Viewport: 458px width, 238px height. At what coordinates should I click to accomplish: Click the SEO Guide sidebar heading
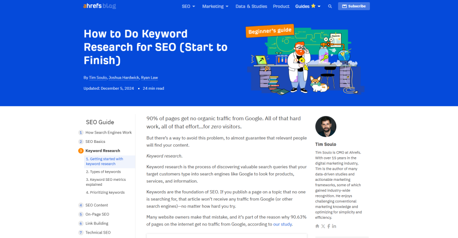(100, 122)
